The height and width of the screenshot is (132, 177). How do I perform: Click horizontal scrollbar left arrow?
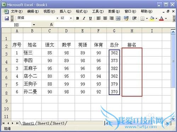point(107,123)
